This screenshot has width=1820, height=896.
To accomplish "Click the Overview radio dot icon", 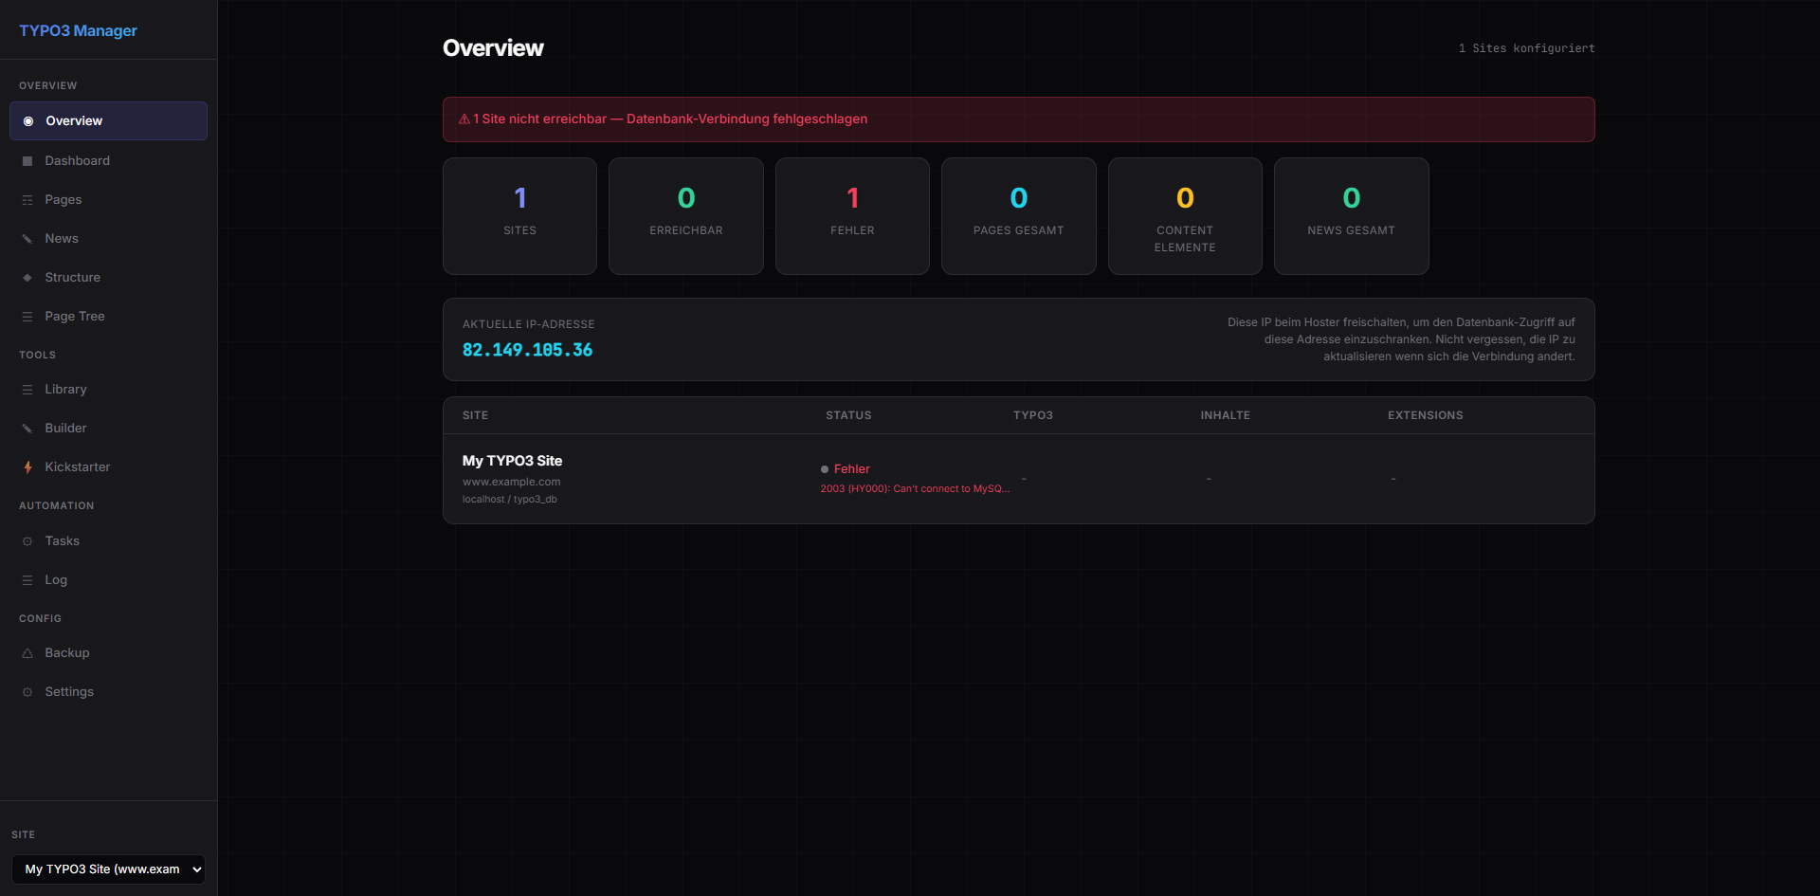I will 28,121.
